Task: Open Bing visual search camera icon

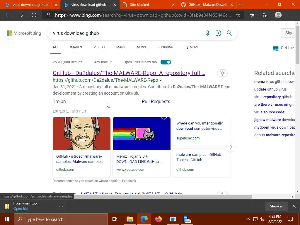Action: pyautogui.click(x=218, y=33)
